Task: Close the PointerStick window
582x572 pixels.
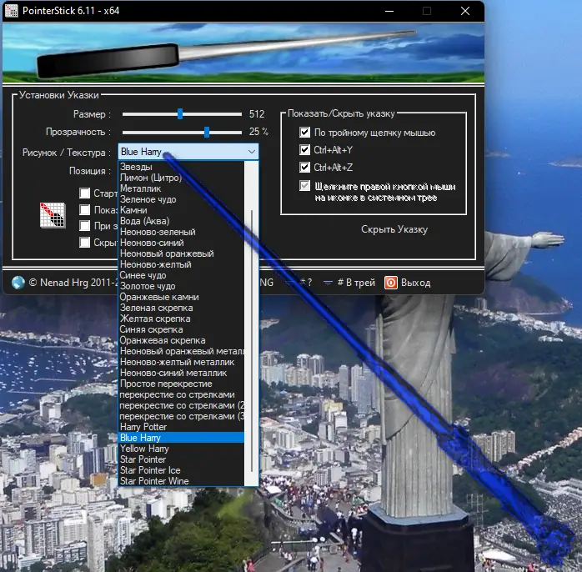Action: point(465,11)
